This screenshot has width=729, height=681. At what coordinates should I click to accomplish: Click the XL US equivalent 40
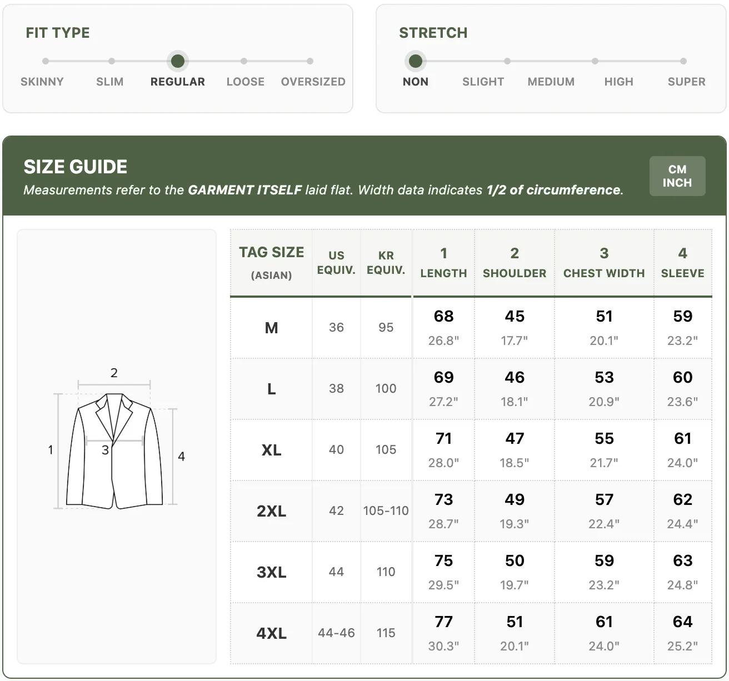pyautogui.click(x=336, y=450)
